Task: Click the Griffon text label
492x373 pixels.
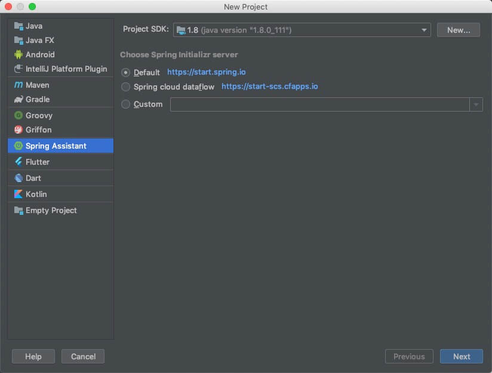Action: point(39,130)
